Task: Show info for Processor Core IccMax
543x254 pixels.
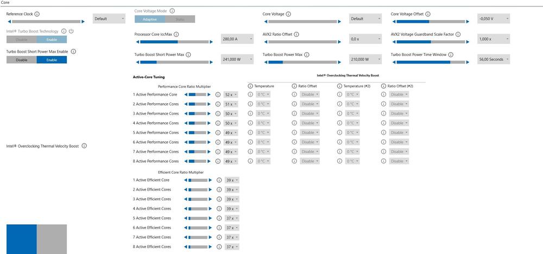Action: (176, 34)
